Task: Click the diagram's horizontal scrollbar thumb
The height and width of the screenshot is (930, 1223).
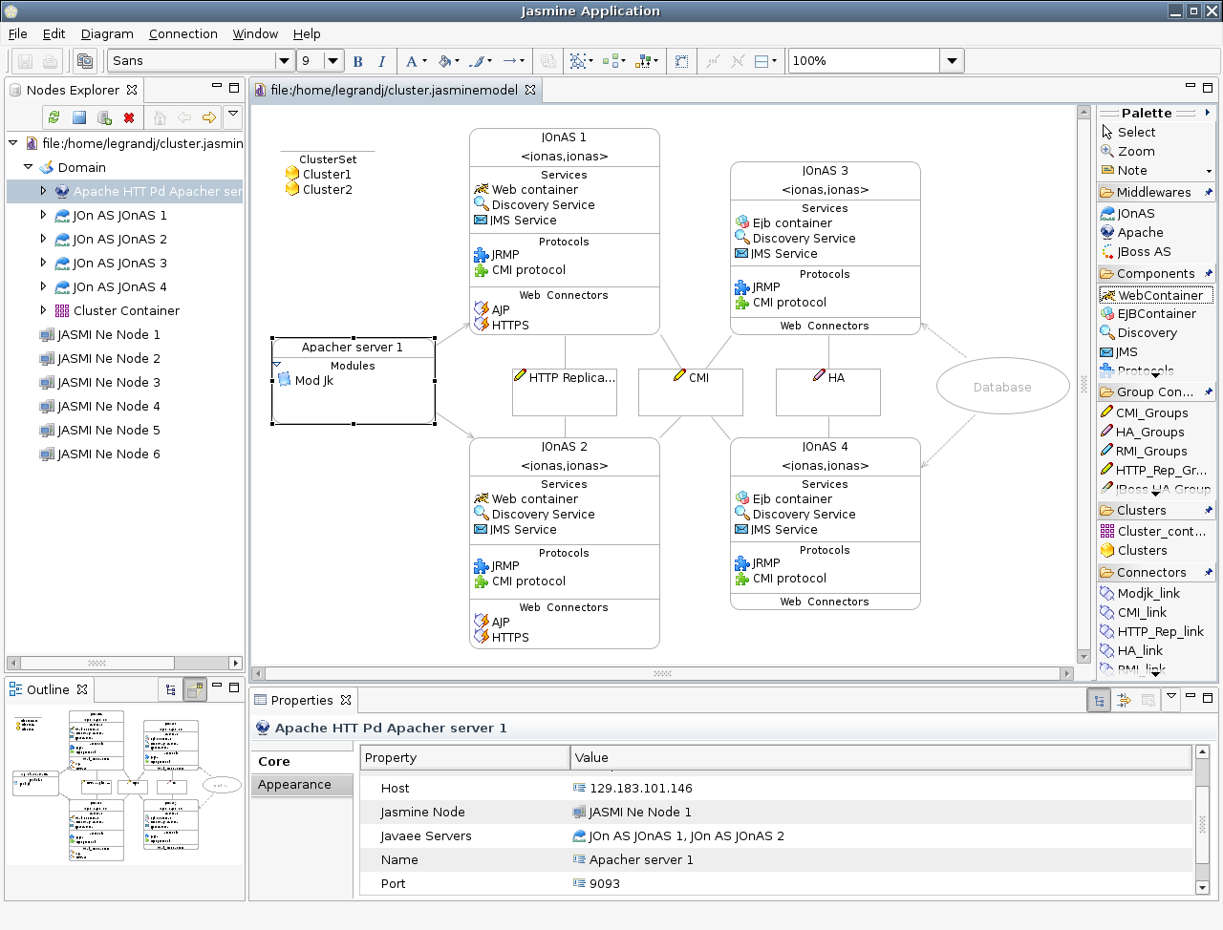Action: point(662,673)
